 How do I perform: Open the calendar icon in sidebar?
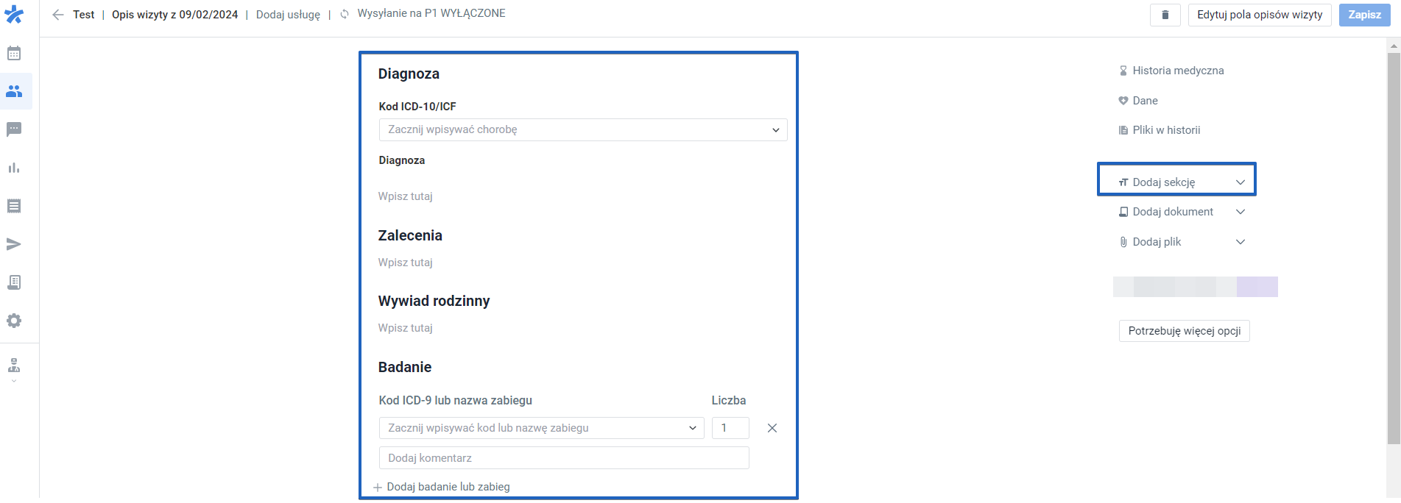click(14, 53)
